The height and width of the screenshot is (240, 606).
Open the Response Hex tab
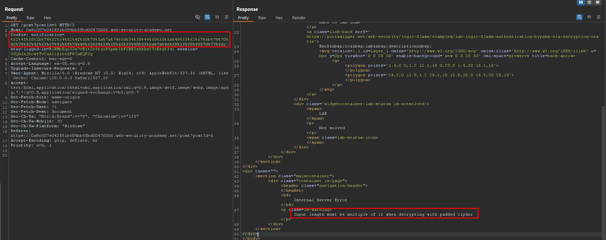[x=279, y=18]
